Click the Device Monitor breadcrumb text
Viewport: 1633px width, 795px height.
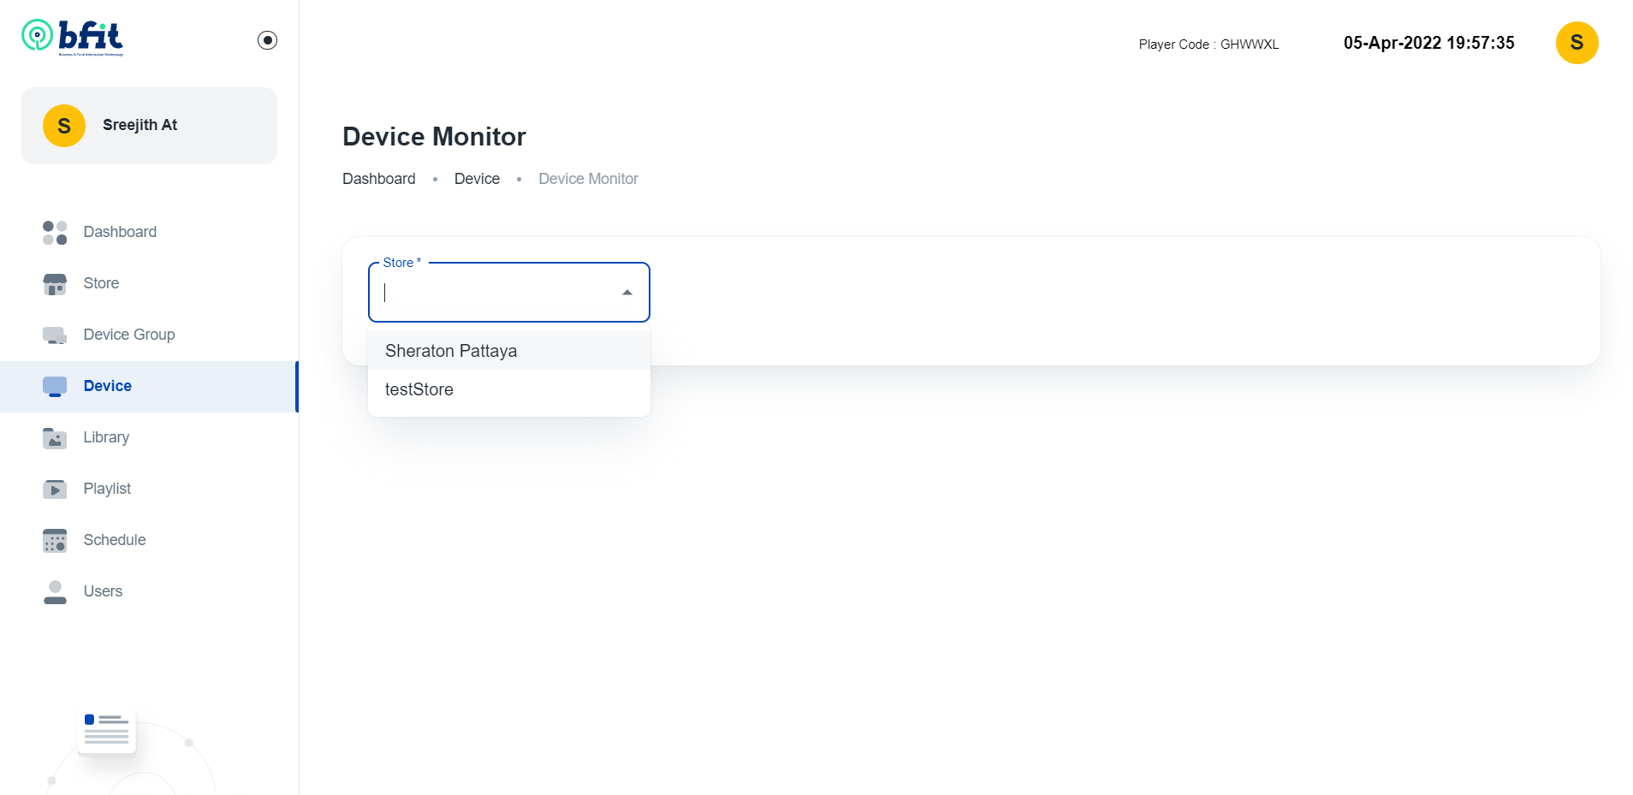(588, 179)
